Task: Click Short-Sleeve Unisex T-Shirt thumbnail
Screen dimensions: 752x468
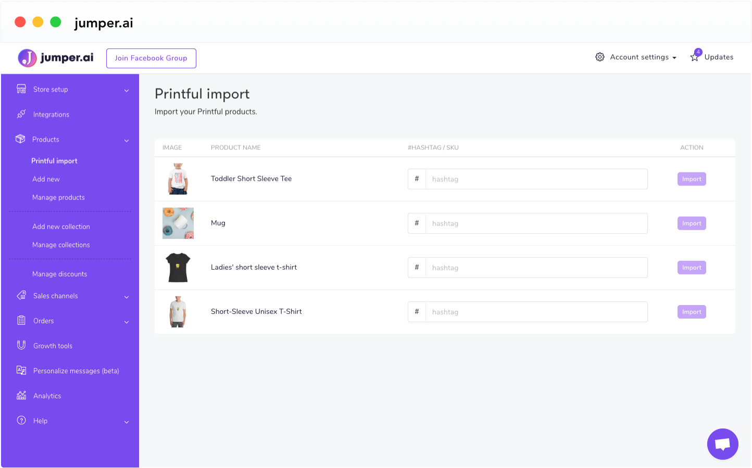Action: pyautogui.click(x=178, y=312)
